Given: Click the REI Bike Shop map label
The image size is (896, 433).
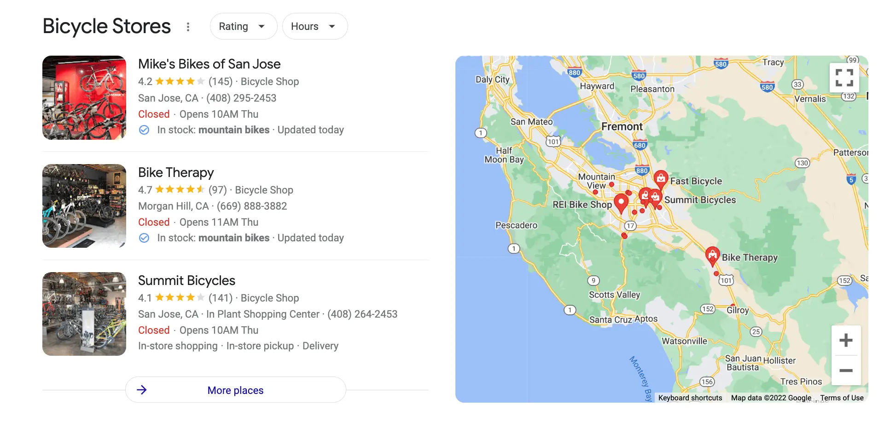Looking at the screenshot, I should (x=582, y=205).
